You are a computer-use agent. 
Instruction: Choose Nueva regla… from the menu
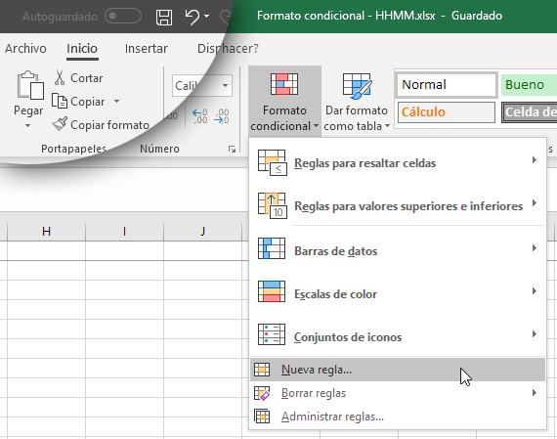(x=398, y=370)
